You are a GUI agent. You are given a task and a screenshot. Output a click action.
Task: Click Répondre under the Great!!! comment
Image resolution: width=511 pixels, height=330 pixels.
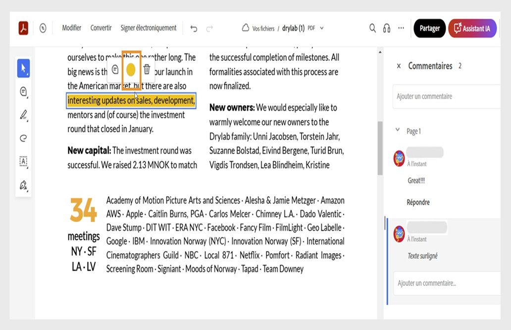[419, 202]
